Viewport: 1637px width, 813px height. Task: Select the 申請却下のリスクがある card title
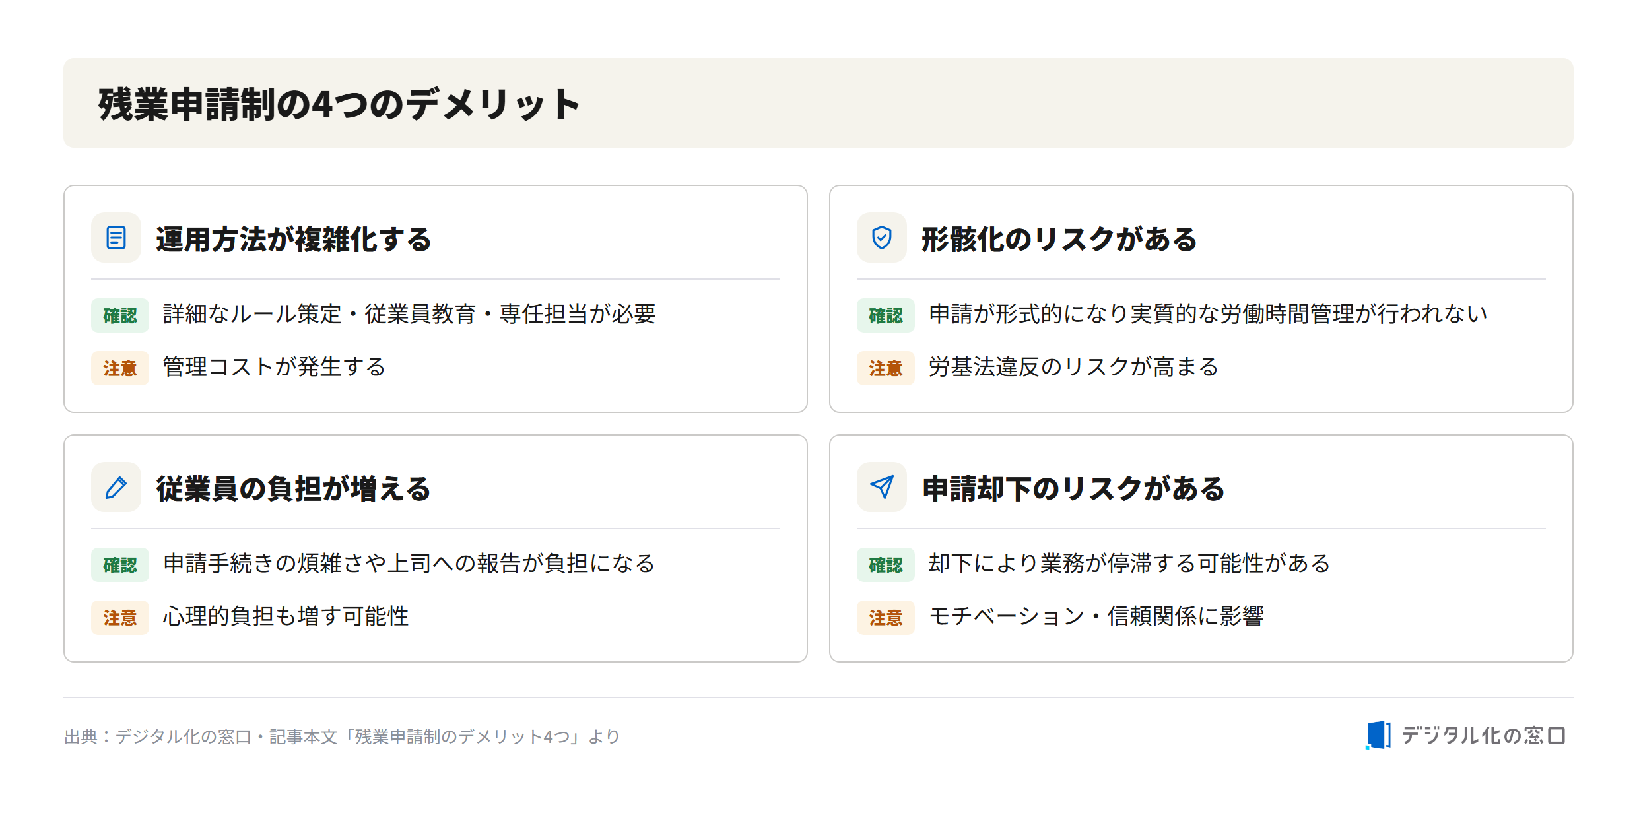(x=1073, y=488)
